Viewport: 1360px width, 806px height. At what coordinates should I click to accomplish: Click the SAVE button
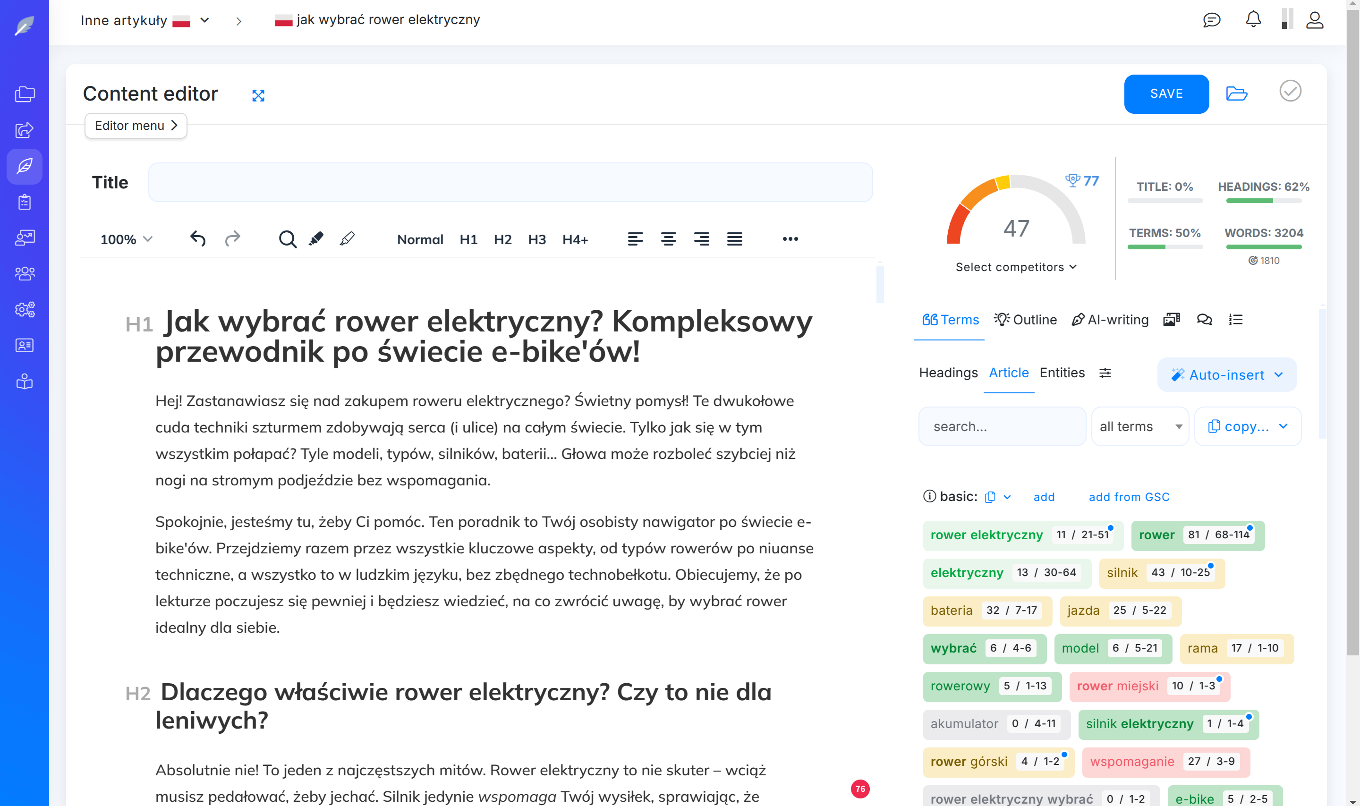(1166, 94)
